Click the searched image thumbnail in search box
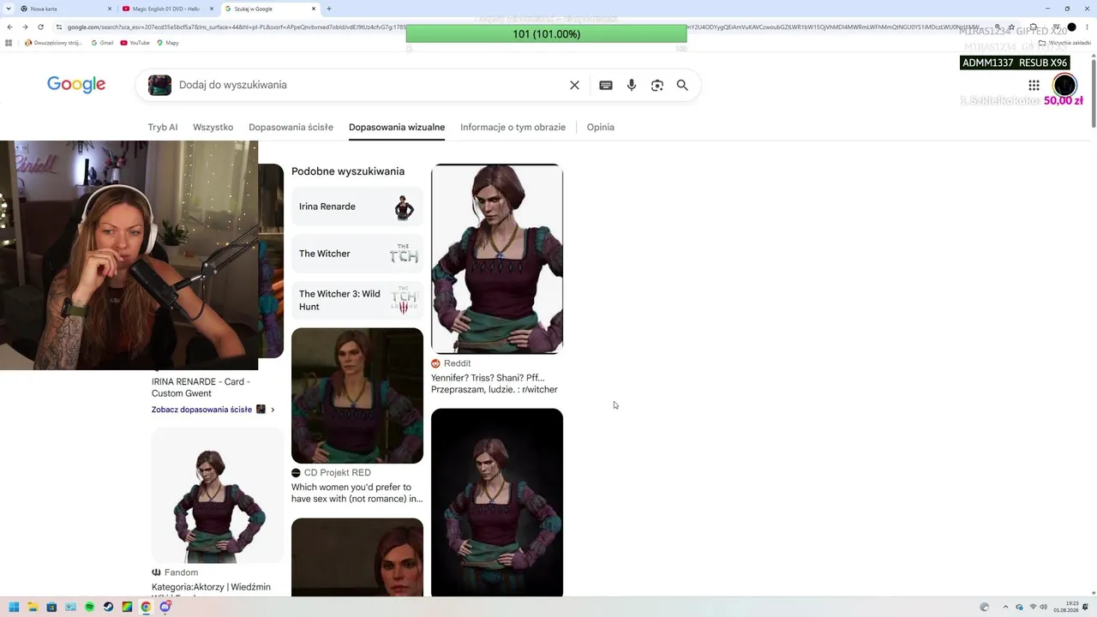 159,85
